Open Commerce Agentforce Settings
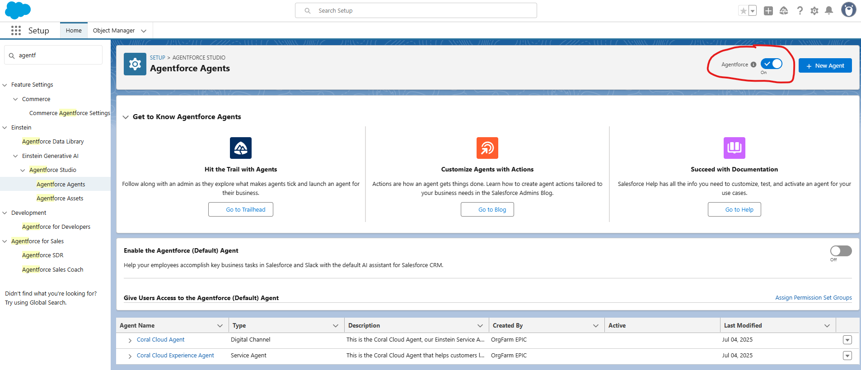Image resolution: width=861 pixels, height=370 pixels. click(70, 113)
